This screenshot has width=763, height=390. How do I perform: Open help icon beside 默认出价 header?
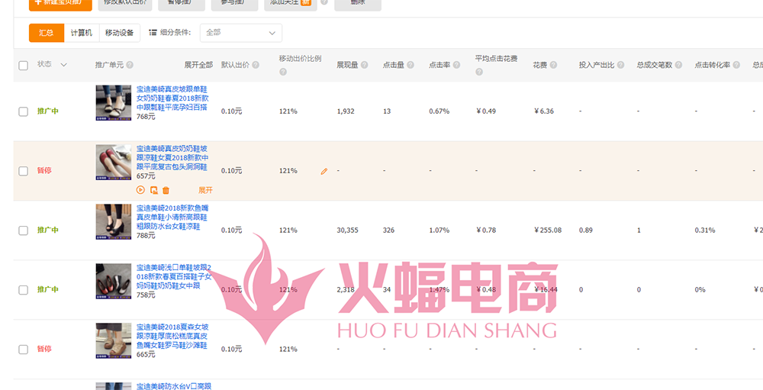256,65
